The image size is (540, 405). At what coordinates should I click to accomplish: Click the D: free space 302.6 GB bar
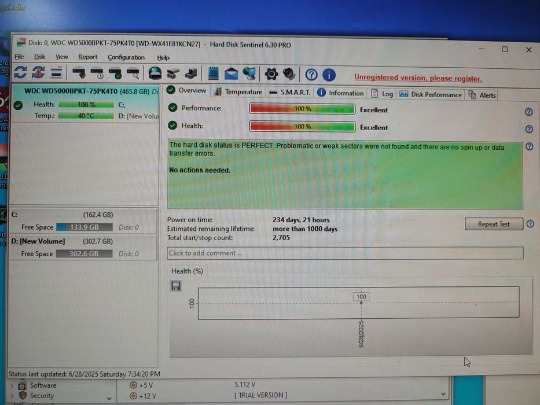tap(84, 254)
